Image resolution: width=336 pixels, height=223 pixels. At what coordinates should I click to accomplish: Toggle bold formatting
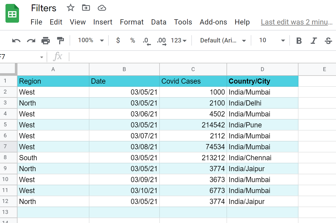point(299,41)
